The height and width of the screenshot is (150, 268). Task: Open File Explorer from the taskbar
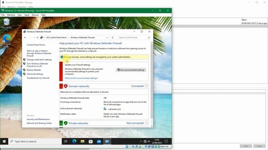click(82, 141)
